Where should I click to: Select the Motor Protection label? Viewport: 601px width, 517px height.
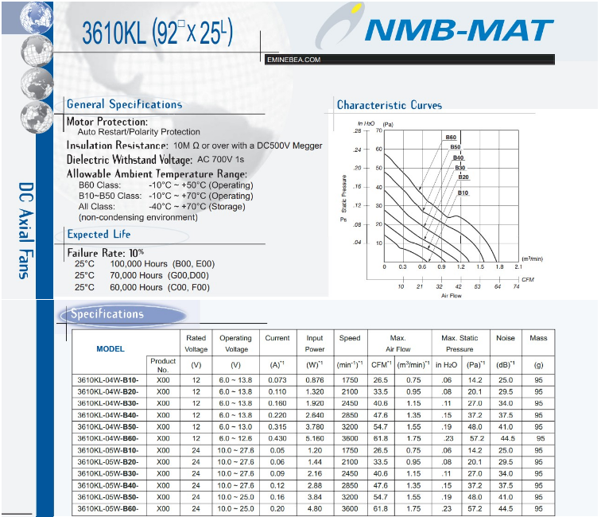(x=107, y=122)
